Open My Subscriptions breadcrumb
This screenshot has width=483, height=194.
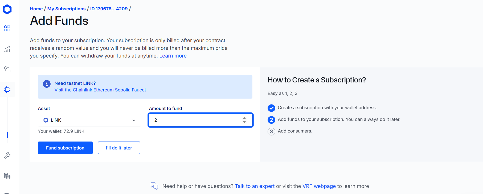pyautogui.click(x=67, y=9)
